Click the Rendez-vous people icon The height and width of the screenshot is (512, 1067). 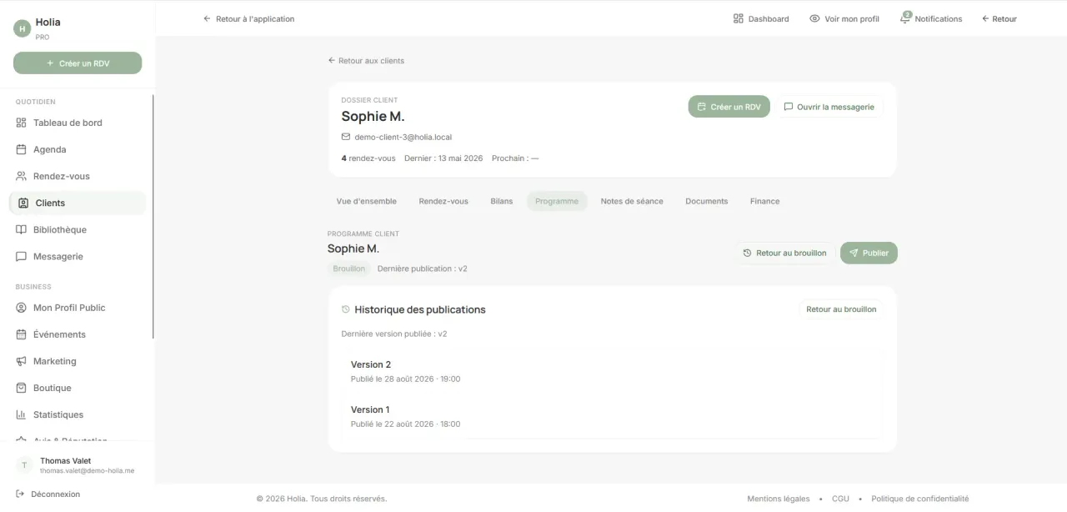point(22,176)
